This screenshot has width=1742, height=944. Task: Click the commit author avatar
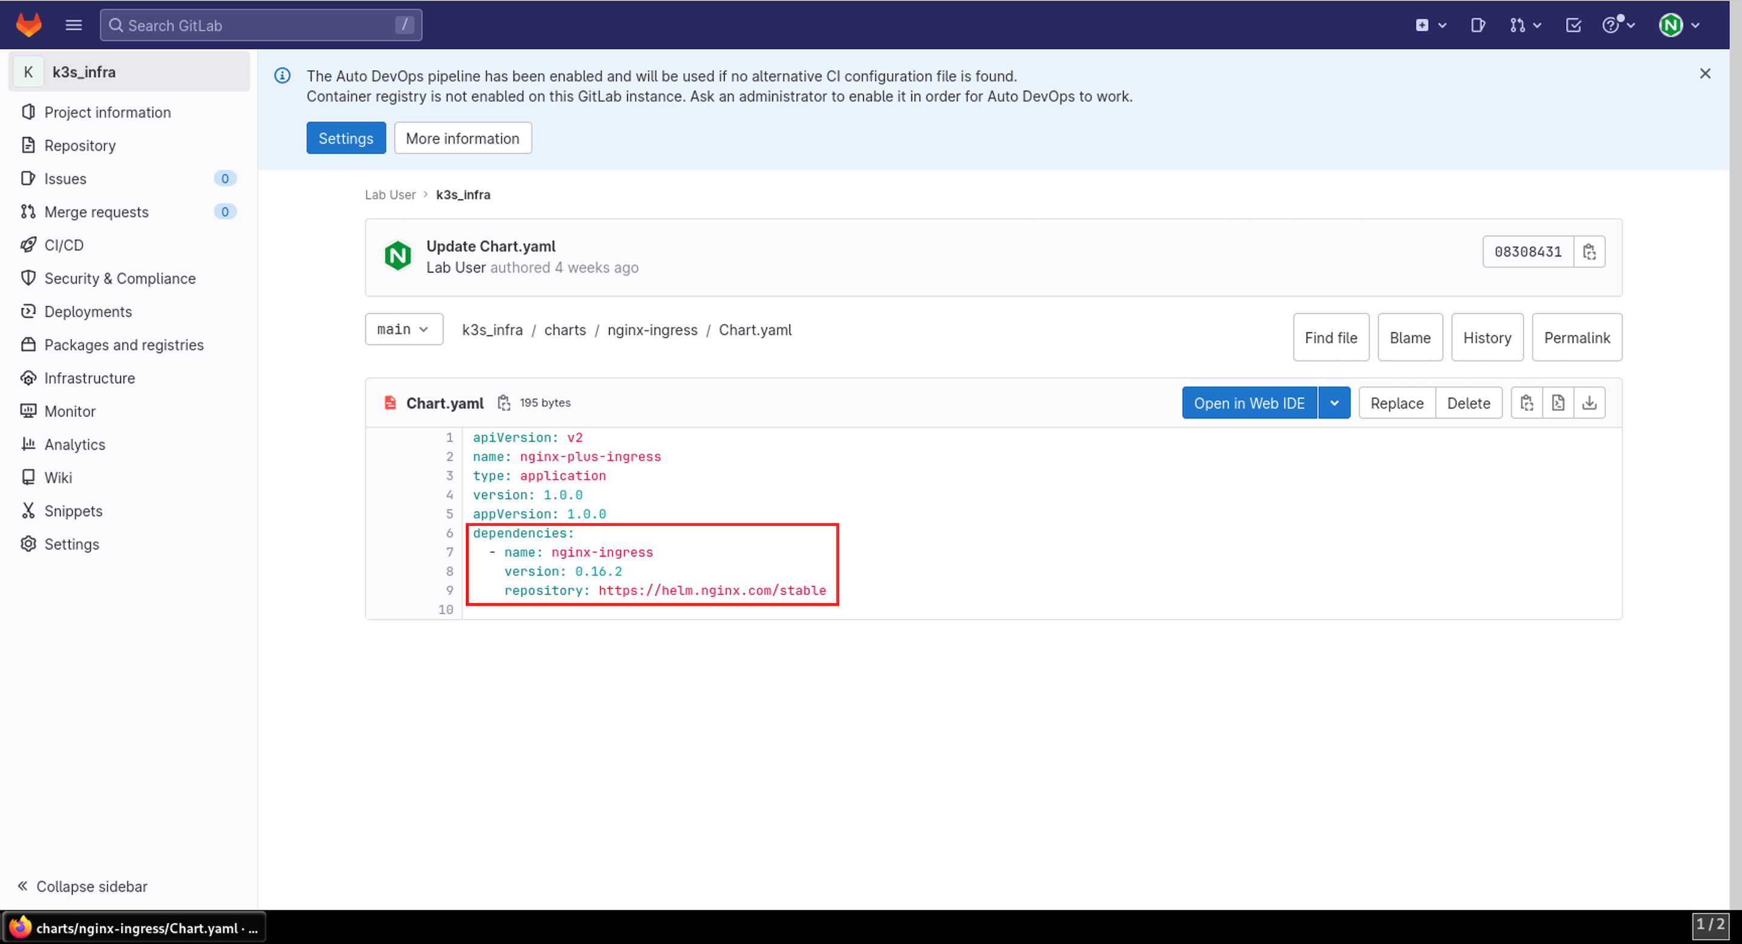(397, 256)
